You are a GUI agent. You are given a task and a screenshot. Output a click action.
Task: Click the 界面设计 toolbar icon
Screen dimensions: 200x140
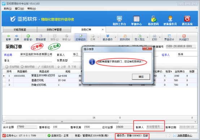[x=169, y=38]
